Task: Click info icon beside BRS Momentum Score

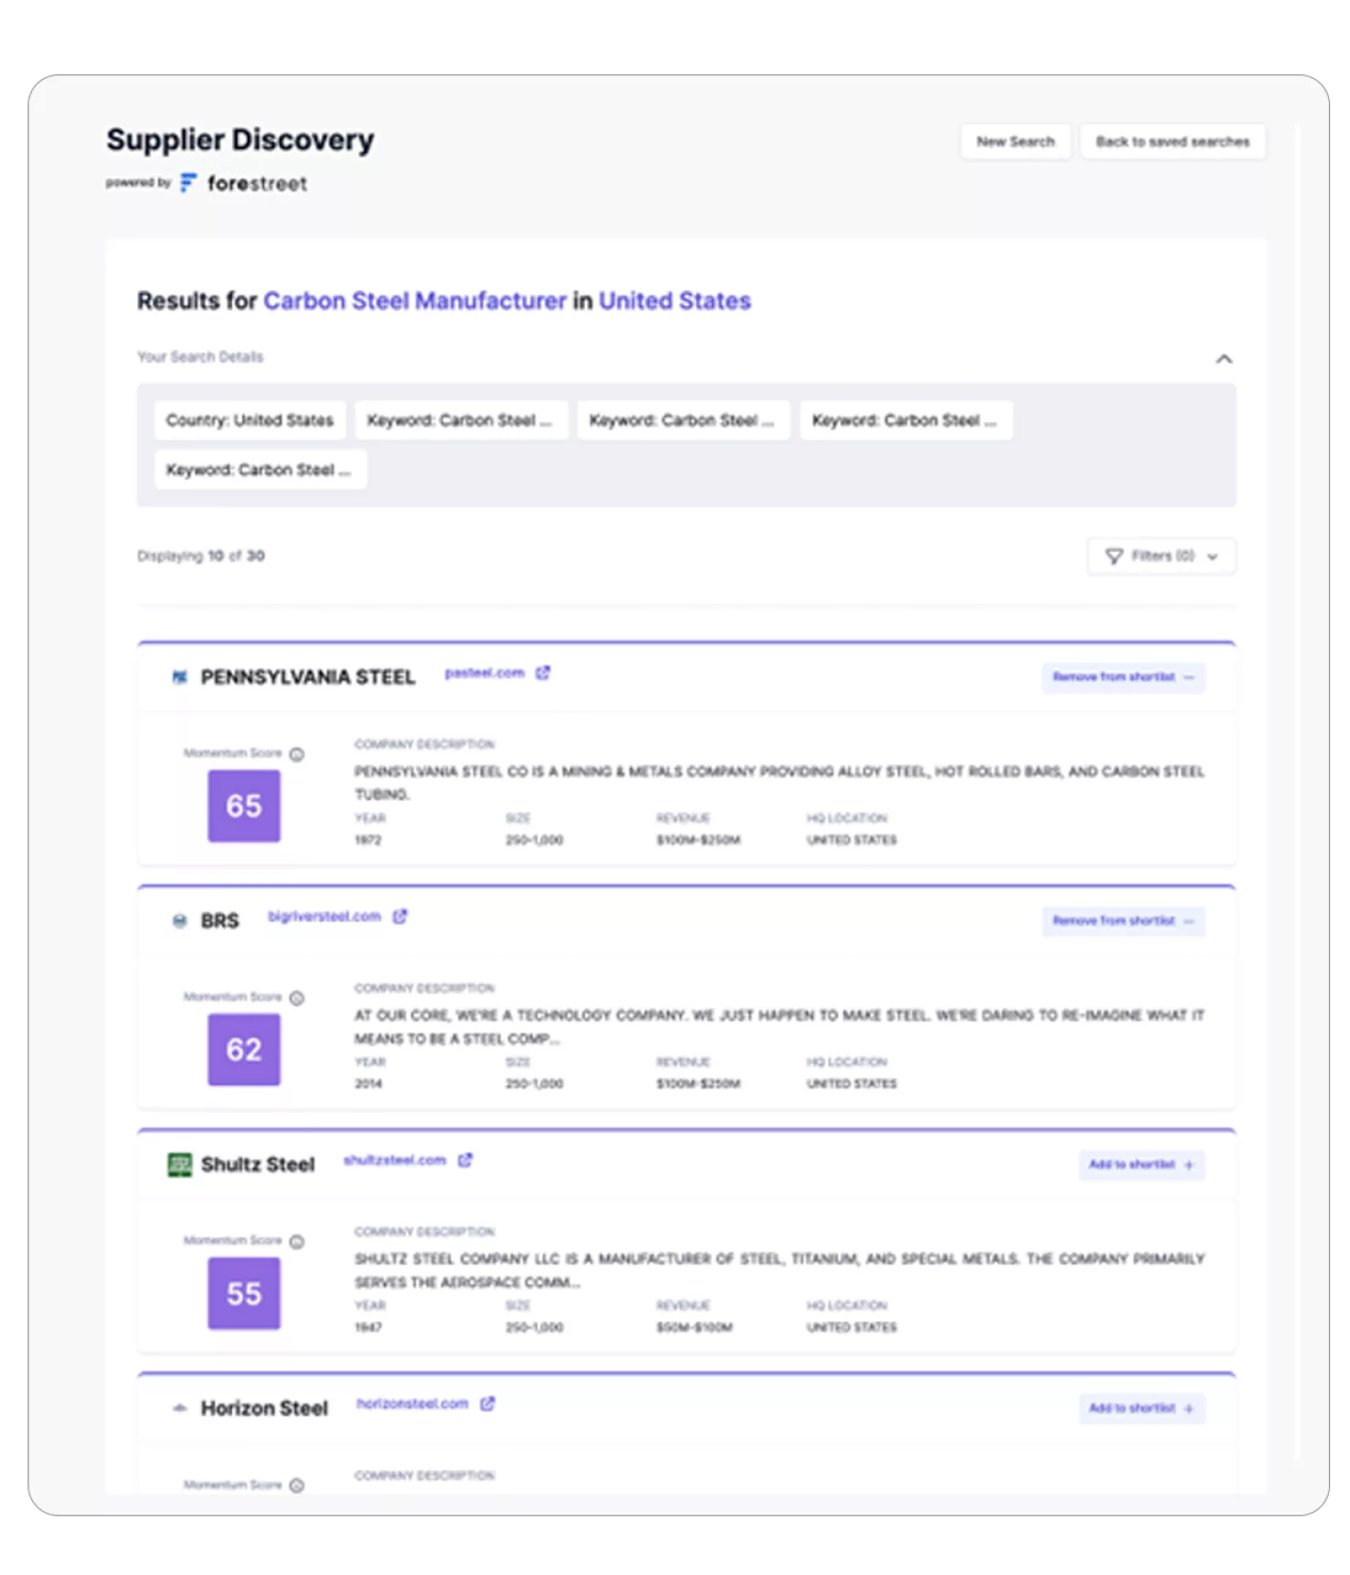Action: point(297,998)
